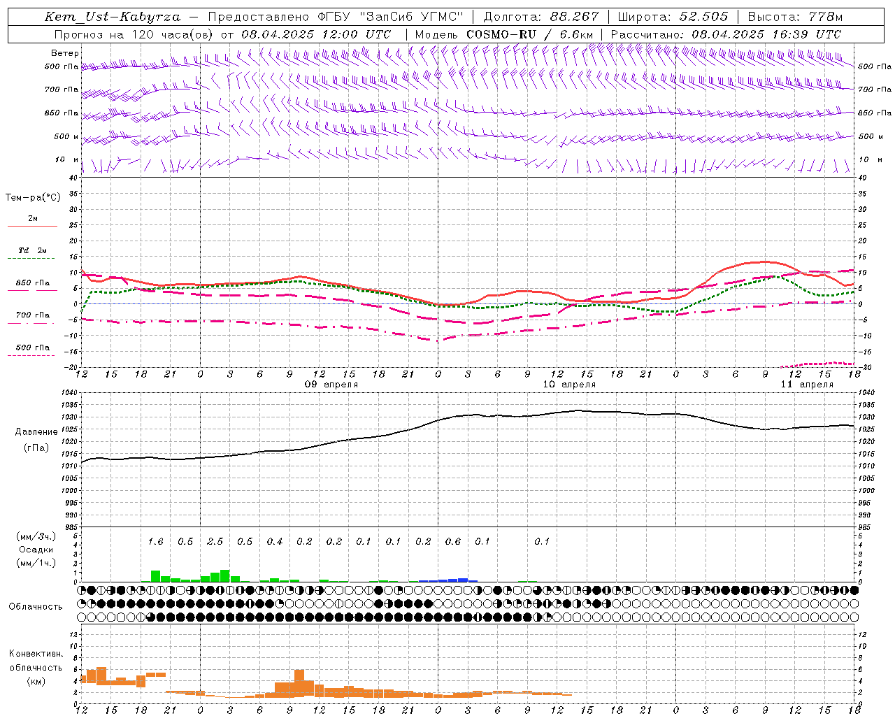895x716 pixels.
Task: Click the '(мм/1ч.)' precipitation unit label
Action: 36,563
